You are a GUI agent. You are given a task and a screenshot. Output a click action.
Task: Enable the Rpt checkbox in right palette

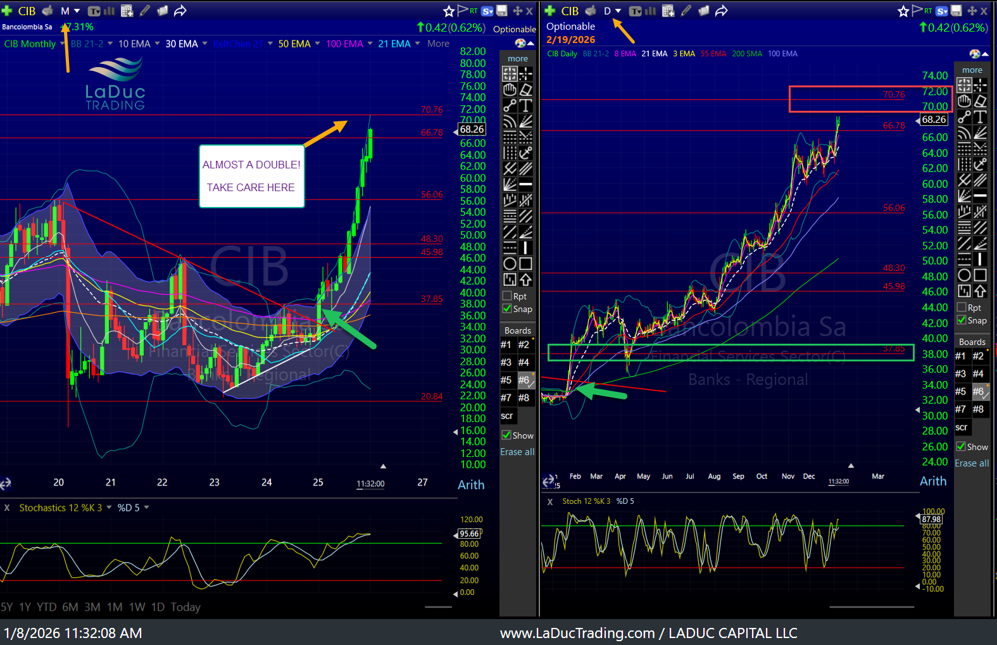(962, 307)
